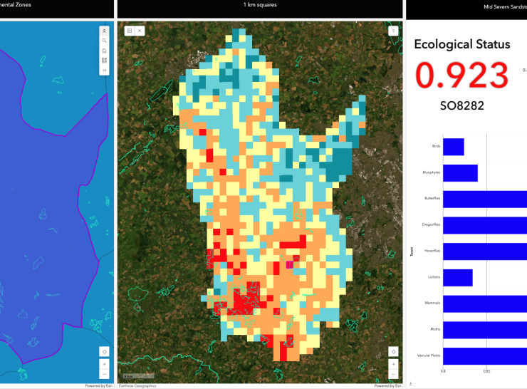Screen dimensions: 527x389
Task: Click download arrow below the taxon chart
Action: pyautogui.click(x=411, y=383)
